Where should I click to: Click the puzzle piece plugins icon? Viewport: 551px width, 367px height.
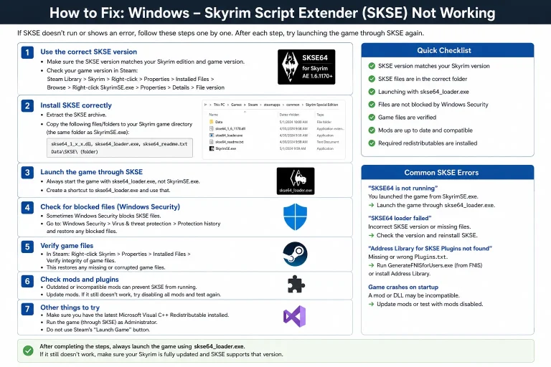tap(296, 284)
